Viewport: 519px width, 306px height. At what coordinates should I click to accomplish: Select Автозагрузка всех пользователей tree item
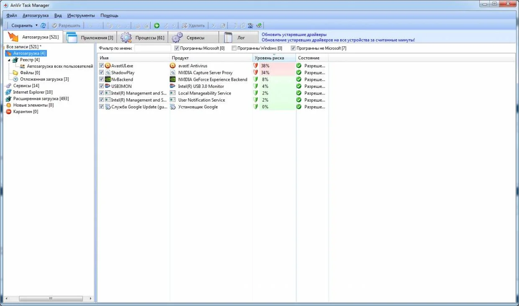[60, 66]
